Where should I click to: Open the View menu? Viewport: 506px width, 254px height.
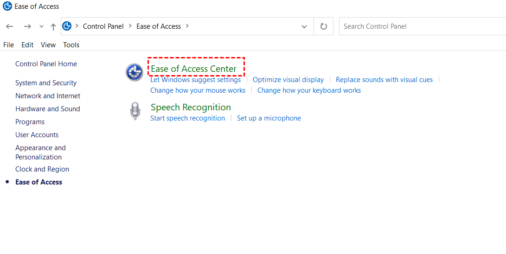pyautogui.click(x=48, y=45)
